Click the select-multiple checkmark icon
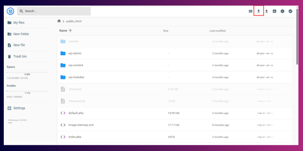Screen dimensions: 303x151 tap(291, 11)
